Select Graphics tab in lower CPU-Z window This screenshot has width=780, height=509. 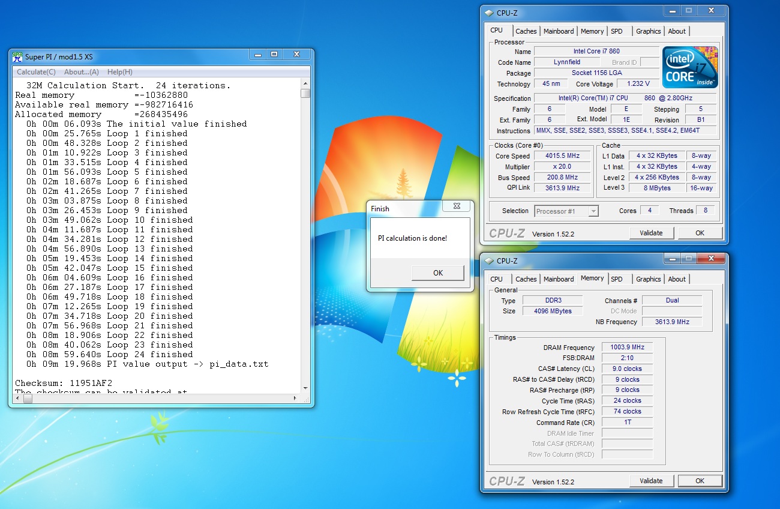click(x=649, y=279)
